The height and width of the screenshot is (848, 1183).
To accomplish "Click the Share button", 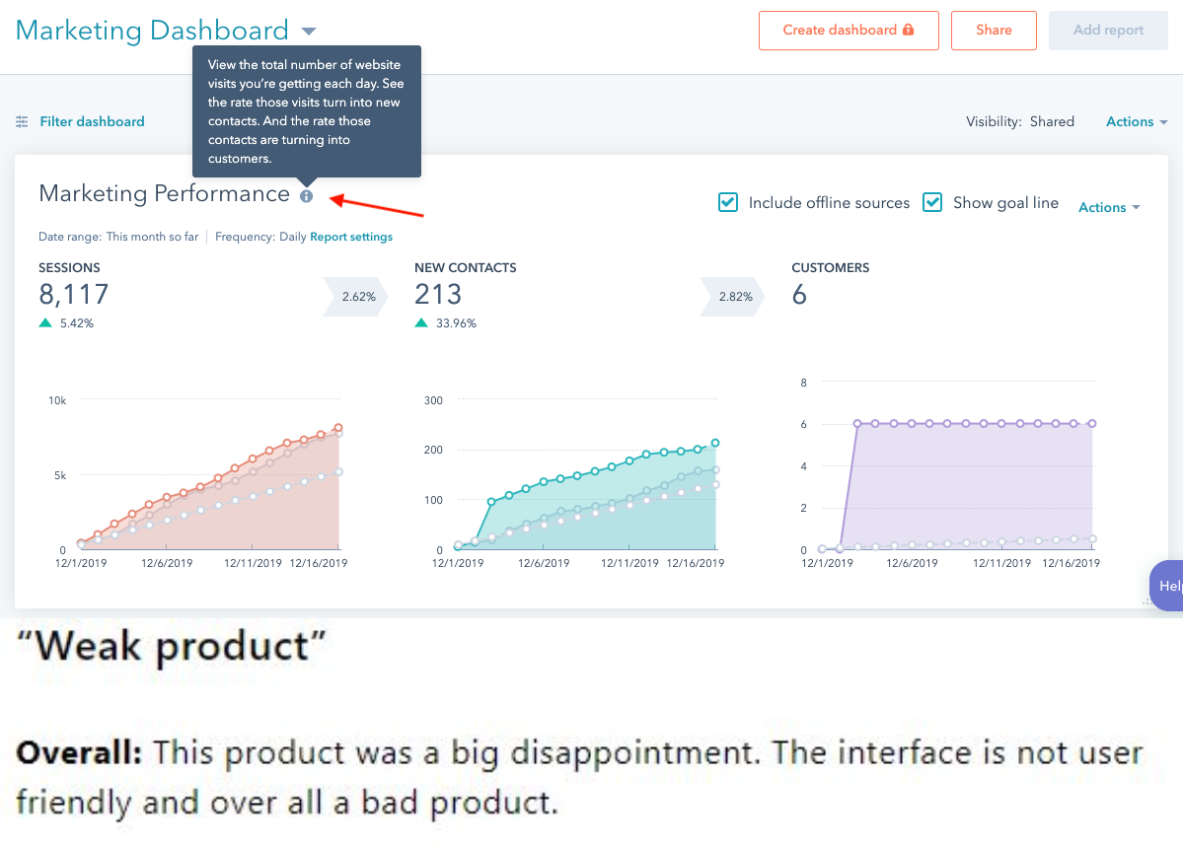I will pos(994,31).
